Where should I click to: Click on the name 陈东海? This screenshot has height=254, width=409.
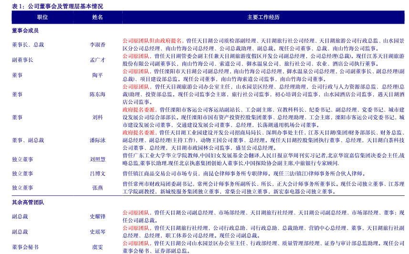click(x=98, y=94)
